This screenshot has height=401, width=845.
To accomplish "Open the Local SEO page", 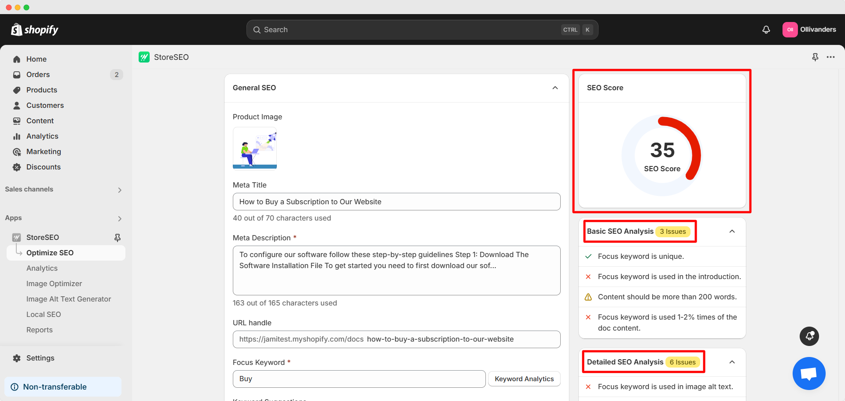I will point(44,314).
